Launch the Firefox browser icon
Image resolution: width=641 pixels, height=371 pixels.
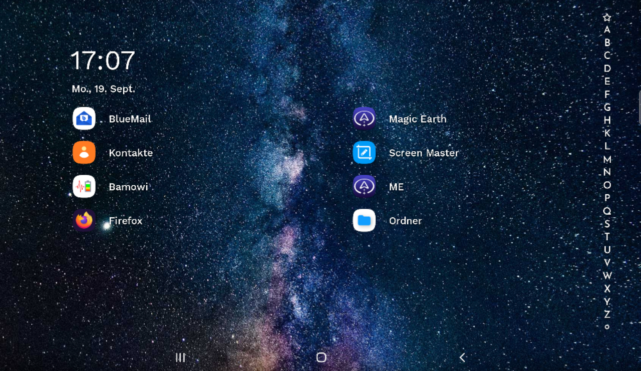[84, 221]
